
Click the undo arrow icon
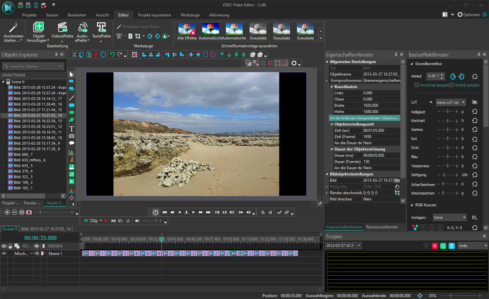pyautogui.click(x=112, y=55)
